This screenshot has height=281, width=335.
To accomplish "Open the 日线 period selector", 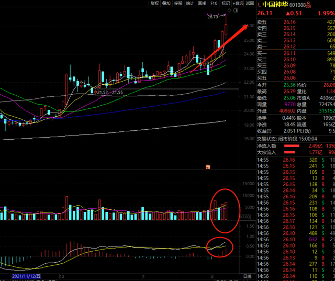I will click(x=247, y=276).
